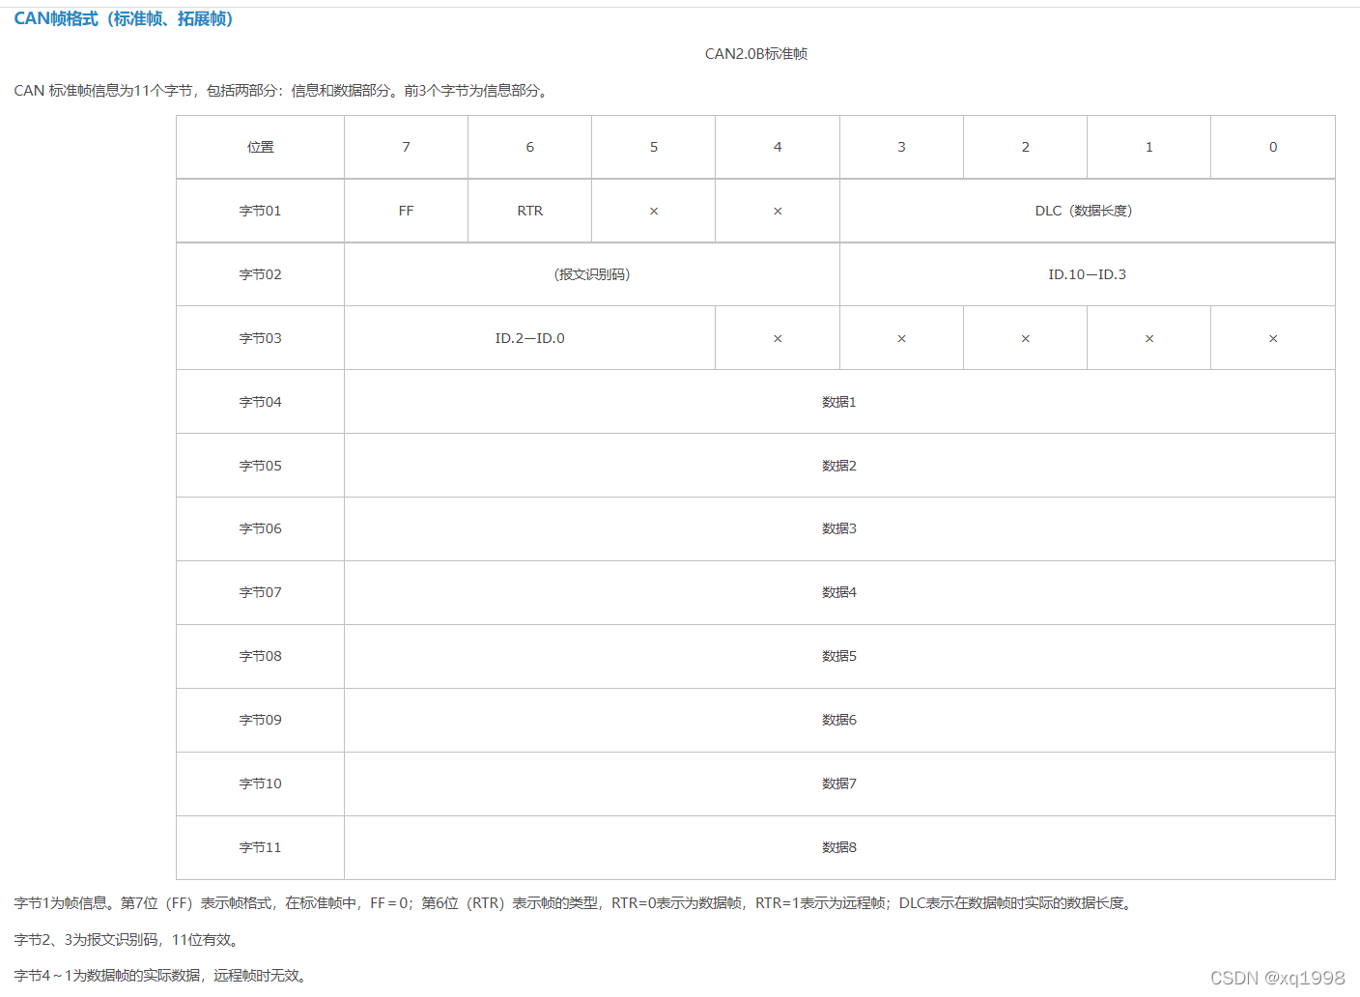Click the paragraph starting "字节1为帧信息"
Image resolution: width=1360 pixels, height=997 pixels.
click(575, 903)
